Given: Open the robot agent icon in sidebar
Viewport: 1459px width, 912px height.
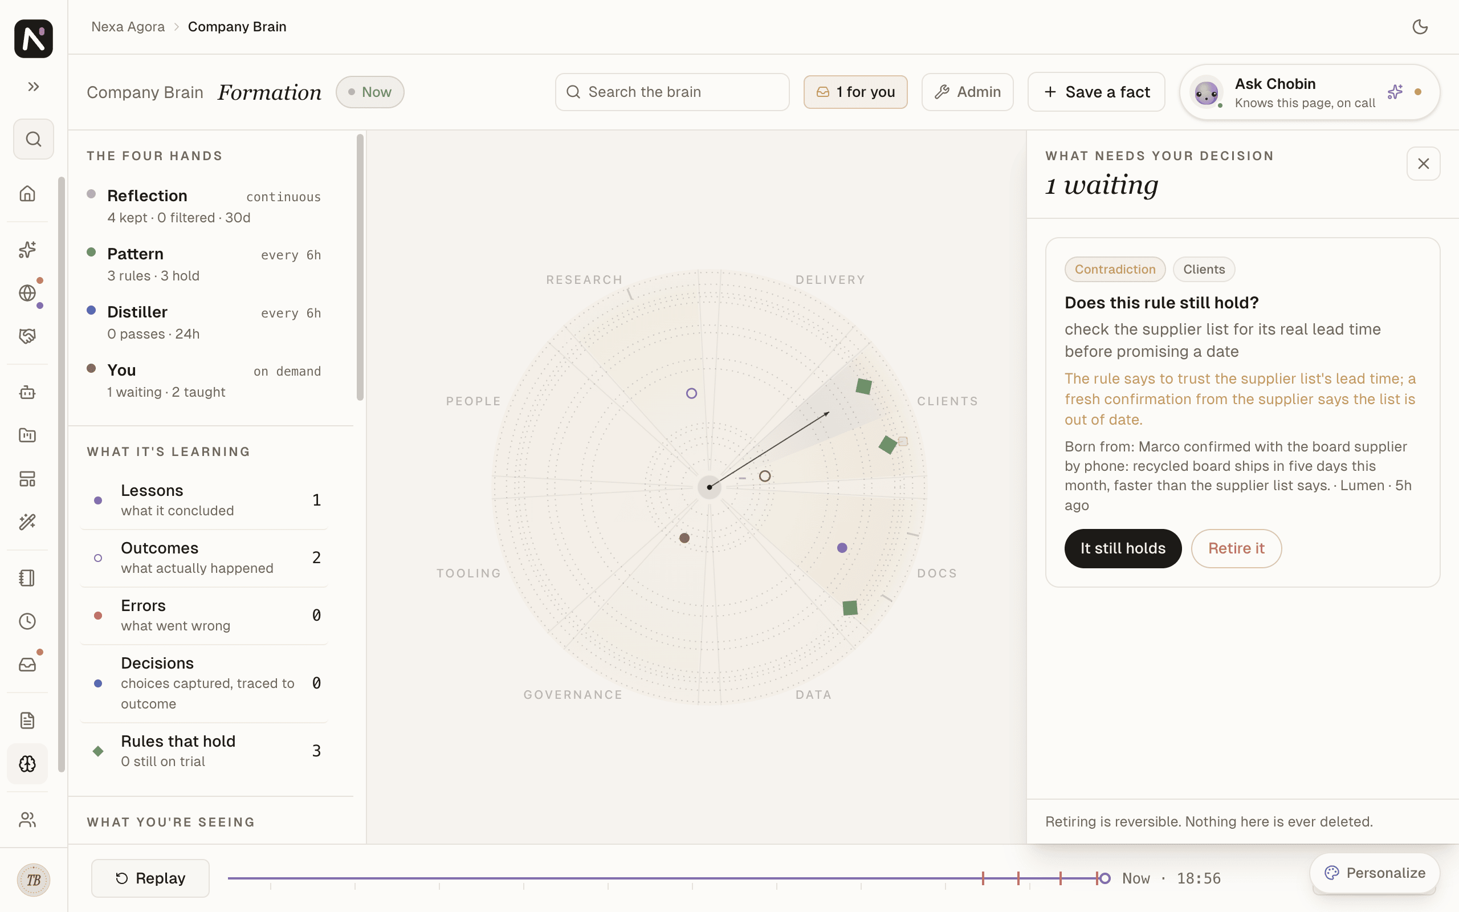Looking at the screenshot, I should point(27,393).
